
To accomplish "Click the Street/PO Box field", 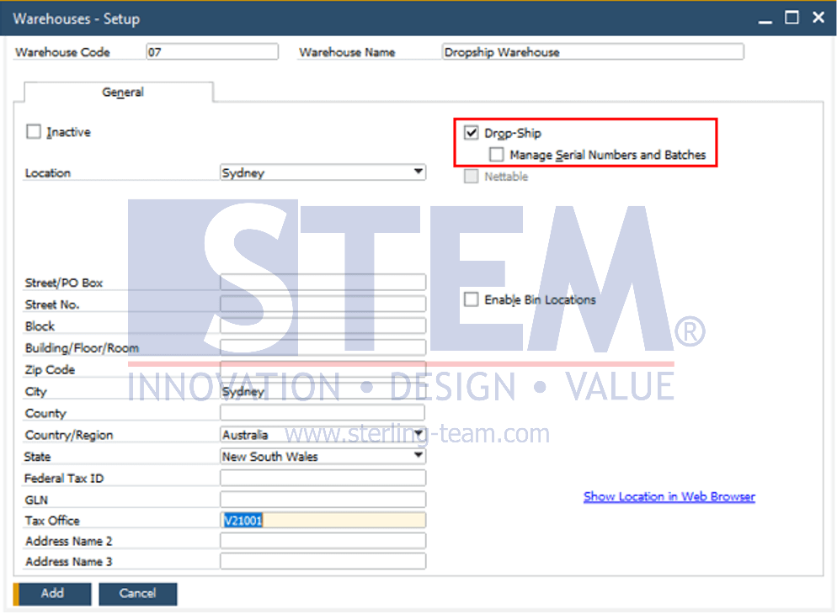I will (323, 283).
